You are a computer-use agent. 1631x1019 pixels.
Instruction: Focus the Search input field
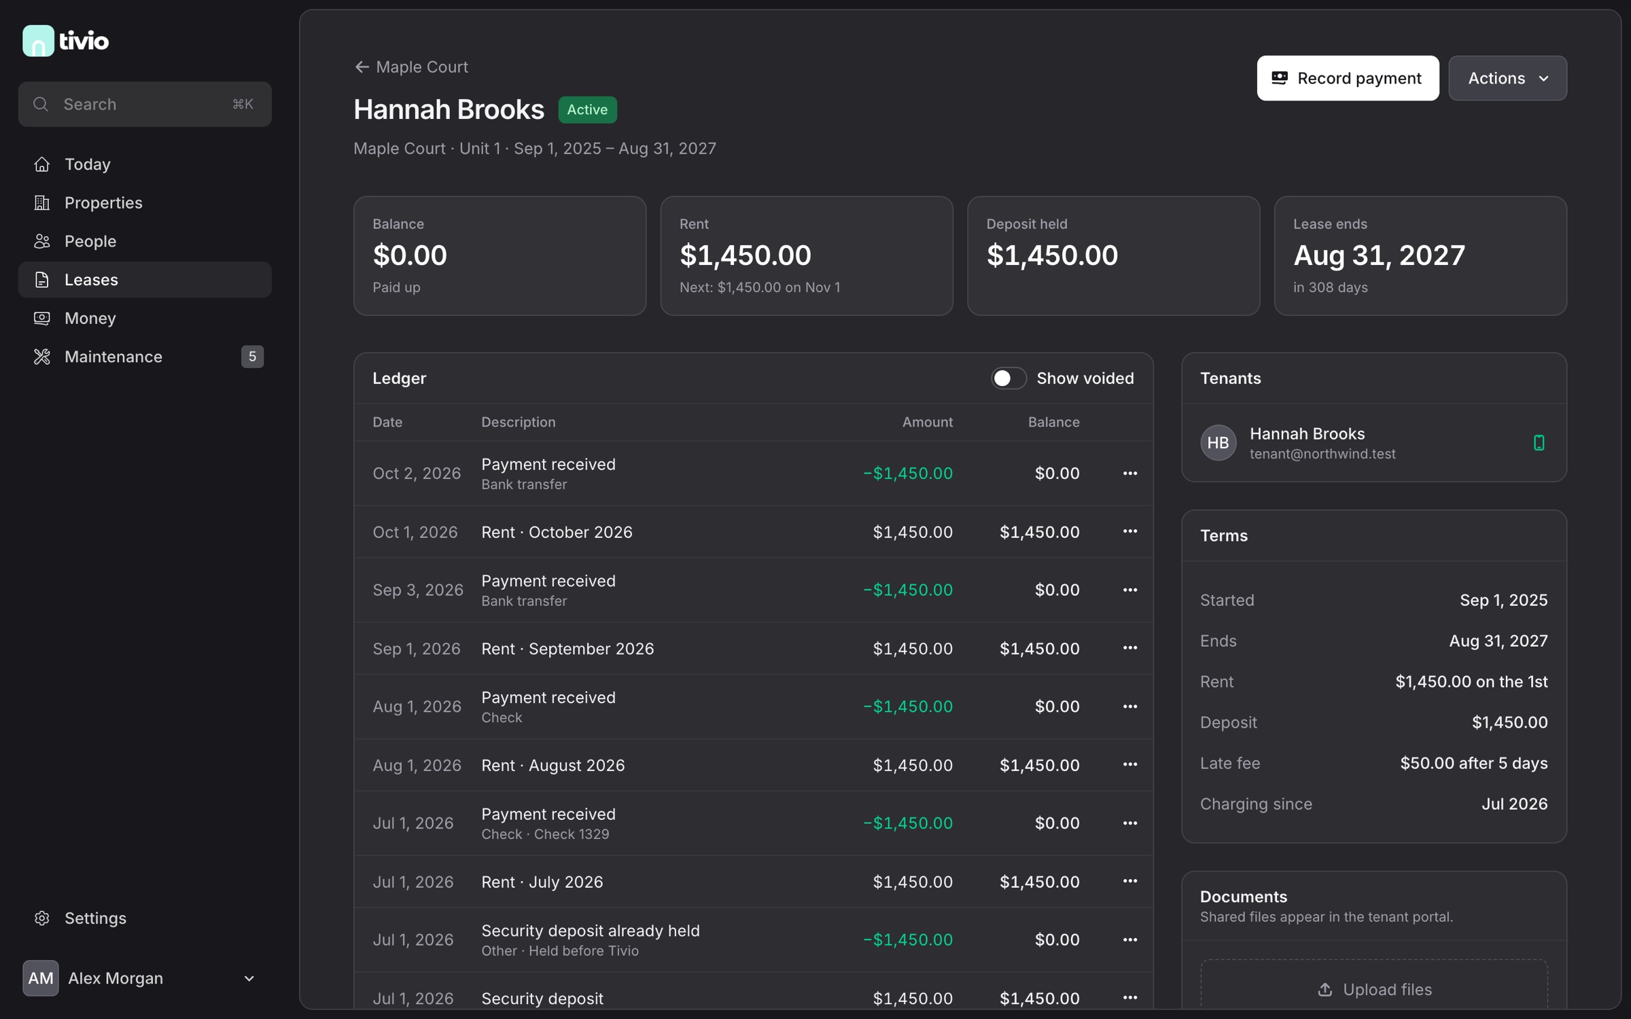[x=145, y=104]
